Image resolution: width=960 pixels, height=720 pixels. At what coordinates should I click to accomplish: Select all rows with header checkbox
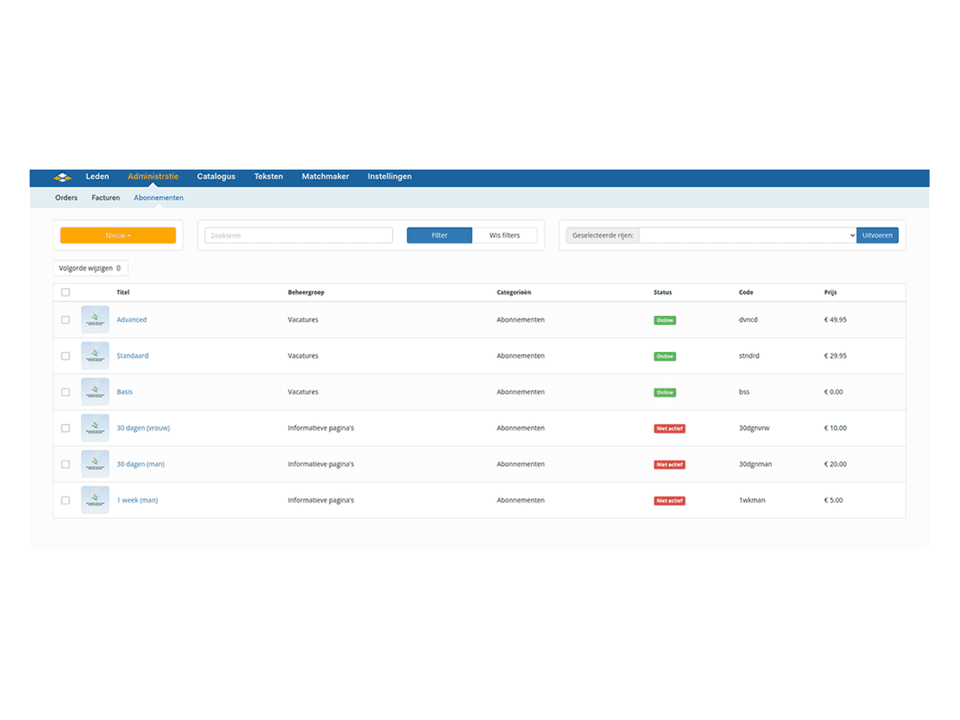click(x=66, y=293)
